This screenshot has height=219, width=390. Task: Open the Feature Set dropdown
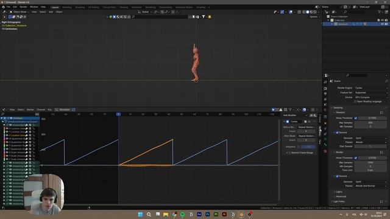point(371,92)
